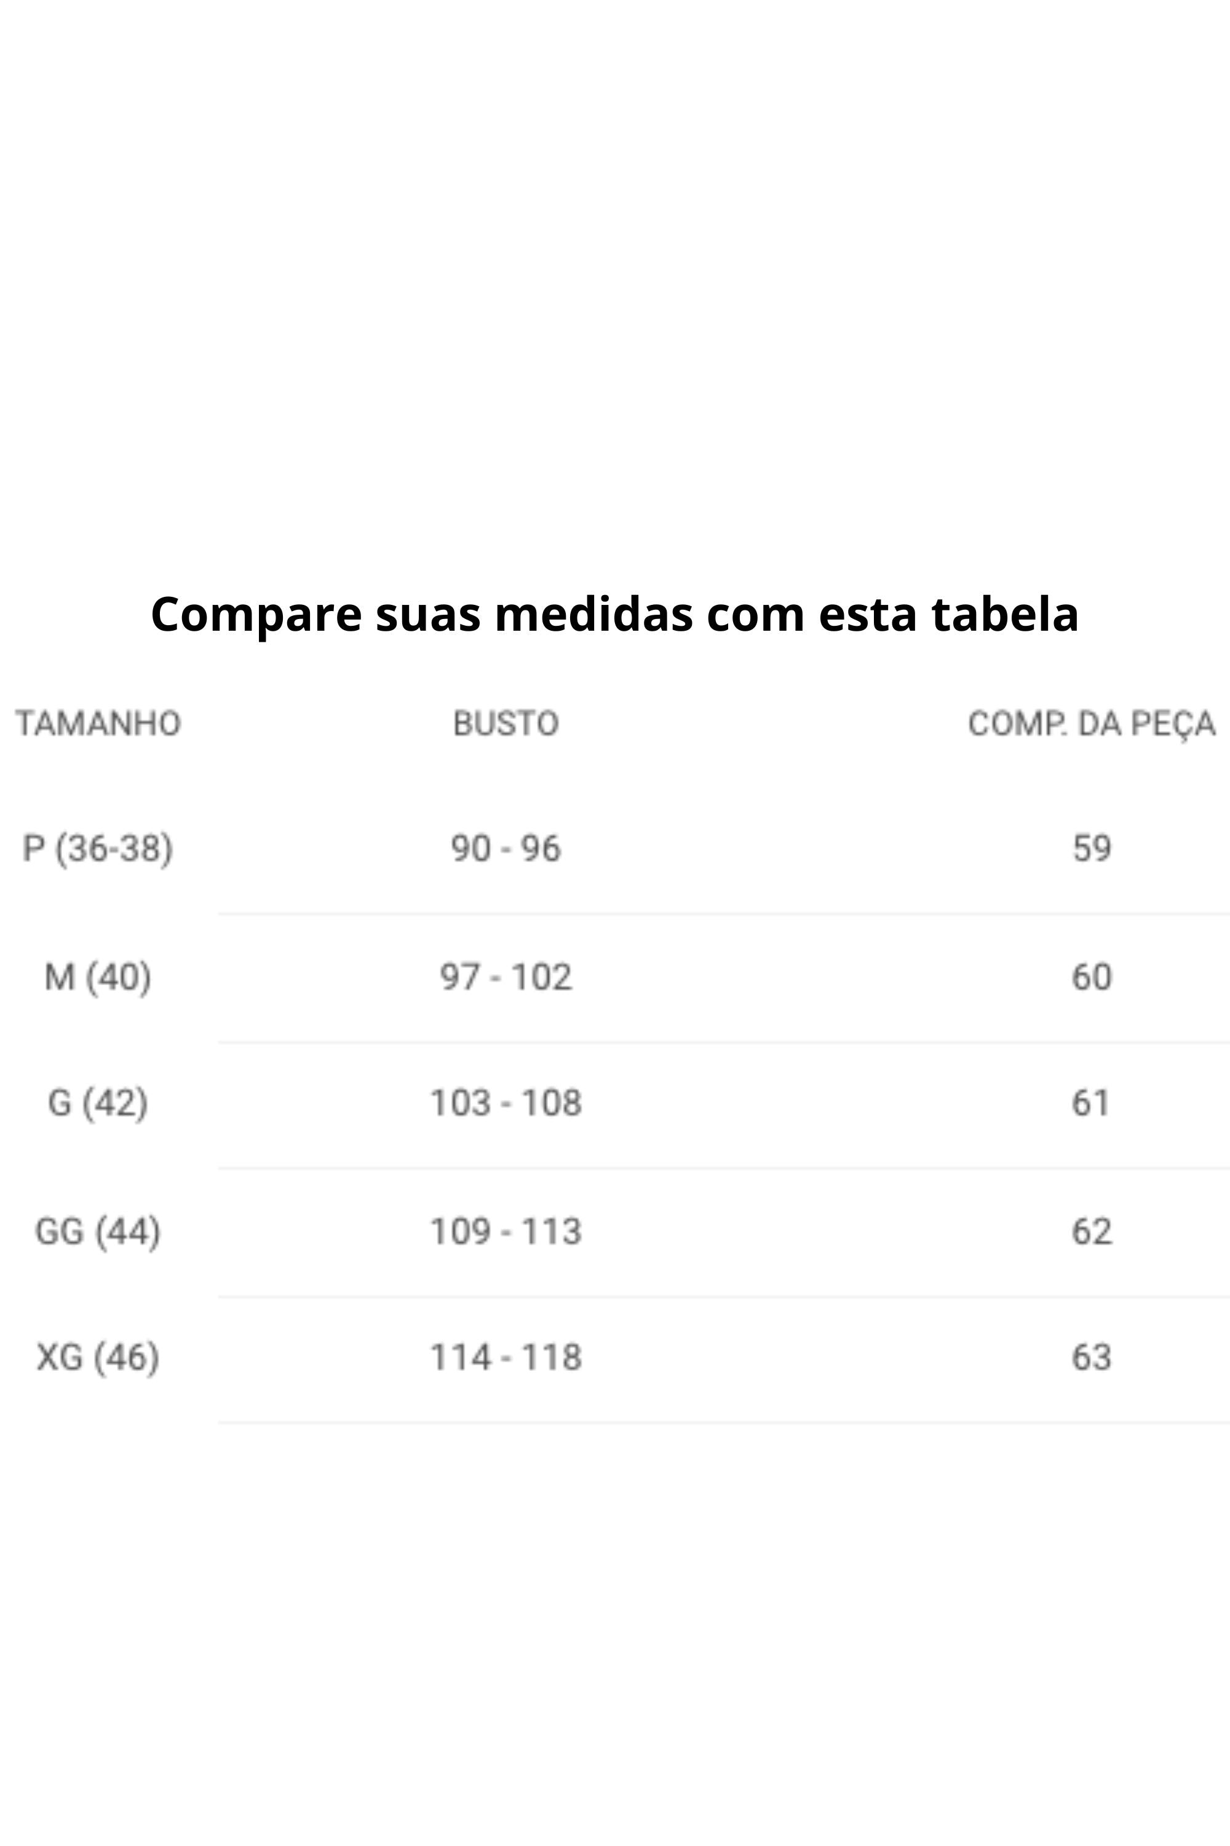The width and height of the screenshot is (1230, 1846).
Task: Select the BUSTO column header
Action: tap(506, 724)
